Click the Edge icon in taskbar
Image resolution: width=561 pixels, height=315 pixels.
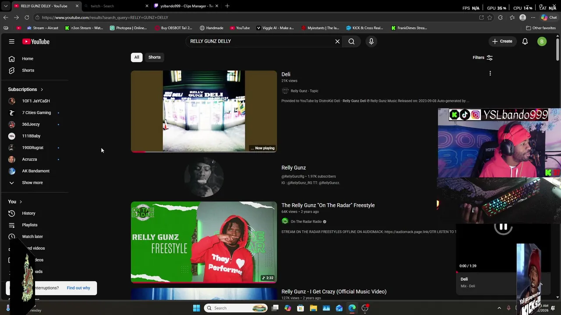[x=352, y=308]
